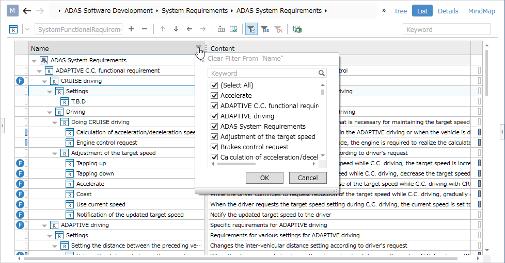
Task: Toggle (Select All) checkbox
Action: (214, 85)
